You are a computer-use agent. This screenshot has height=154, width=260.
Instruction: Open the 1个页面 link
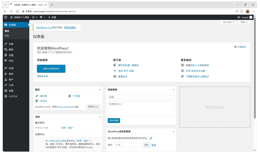coord(76,96)
